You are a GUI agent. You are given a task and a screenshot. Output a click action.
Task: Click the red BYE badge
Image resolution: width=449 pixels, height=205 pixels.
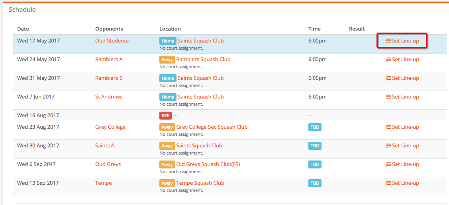tap(165, 116)
